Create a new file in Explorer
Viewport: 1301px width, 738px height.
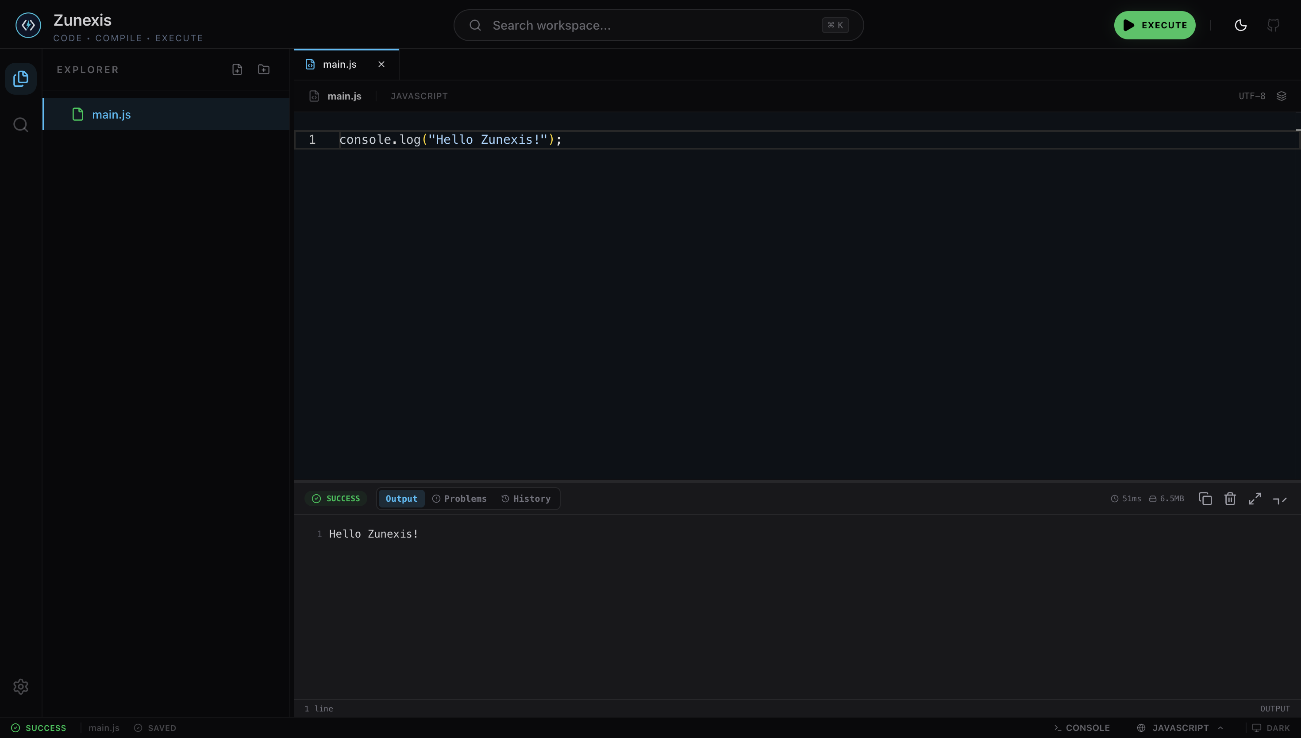[x=237, y=69]
